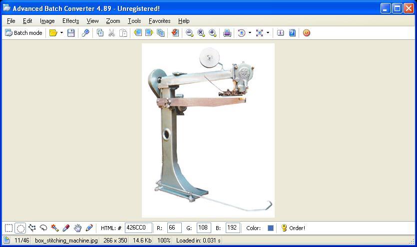
Task: Click the document icon in the status bar
Action: coord(6,241)
